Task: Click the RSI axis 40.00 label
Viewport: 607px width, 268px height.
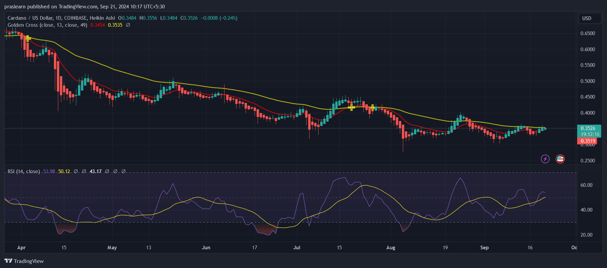Action: (586, 210)
